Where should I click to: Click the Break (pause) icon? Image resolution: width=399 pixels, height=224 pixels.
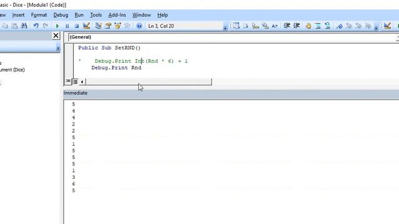(67, 26)
